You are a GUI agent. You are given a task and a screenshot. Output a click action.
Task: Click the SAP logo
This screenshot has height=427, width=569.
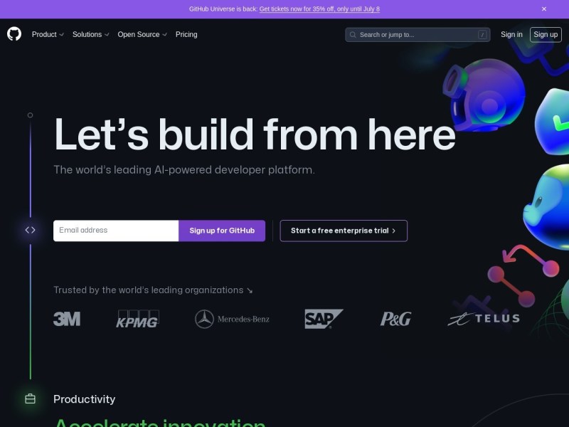point(324,319)
